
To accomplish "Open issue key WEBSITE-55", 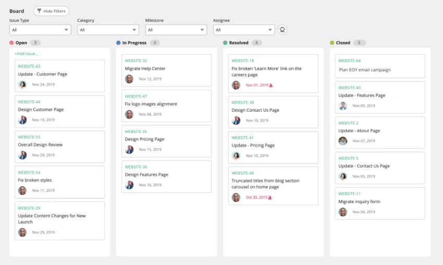I will [x=29, y=137].
